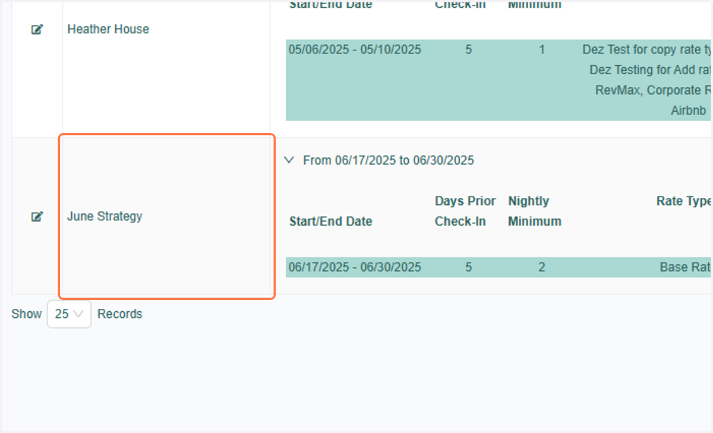The height and width of the screenshot is (433, 713).
Task: Click the Base Rate type cell
Action: click(686, 267)
